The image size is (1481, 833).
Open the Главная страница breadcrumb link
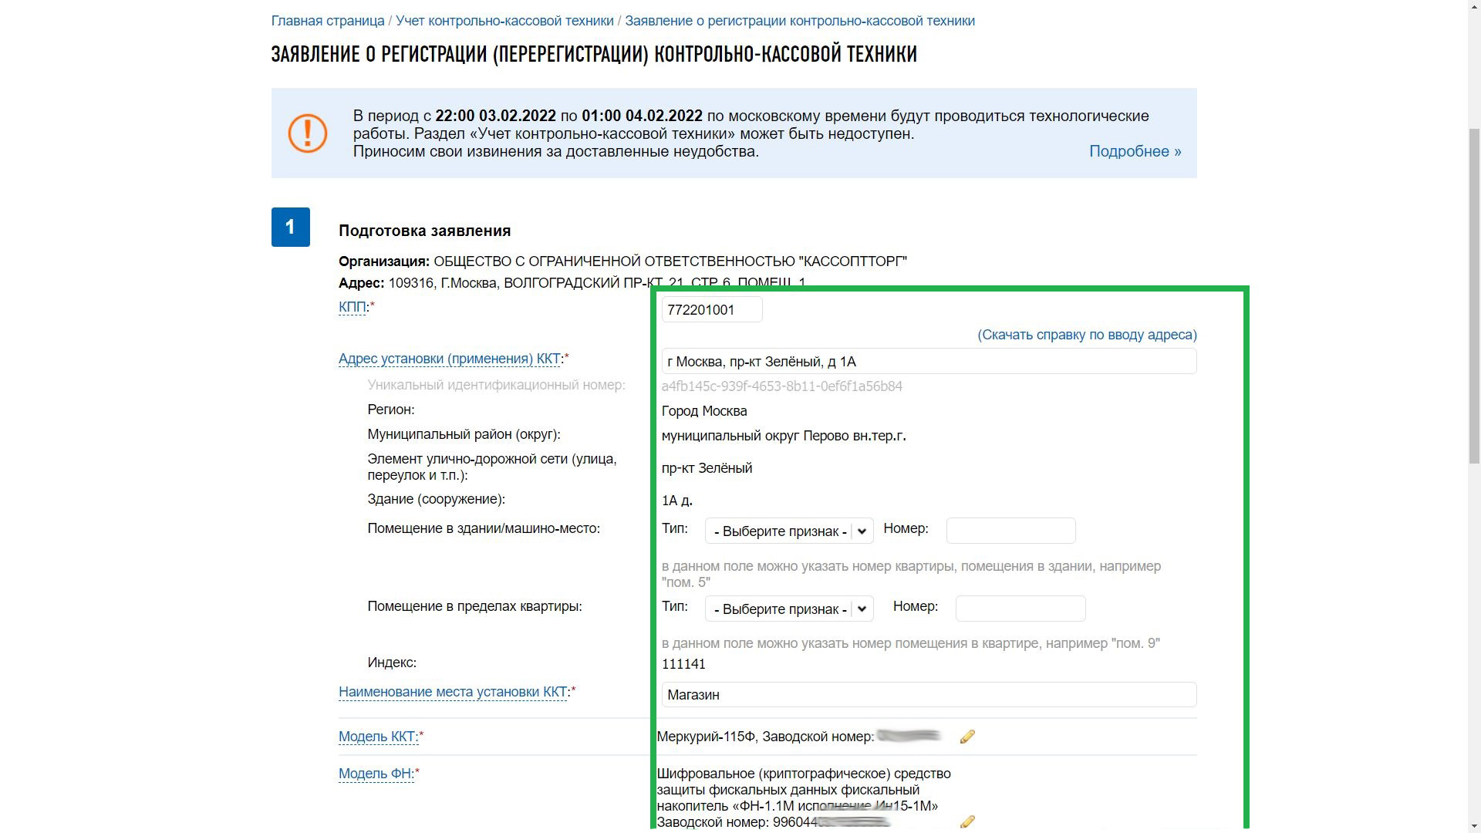pos(327,21)
